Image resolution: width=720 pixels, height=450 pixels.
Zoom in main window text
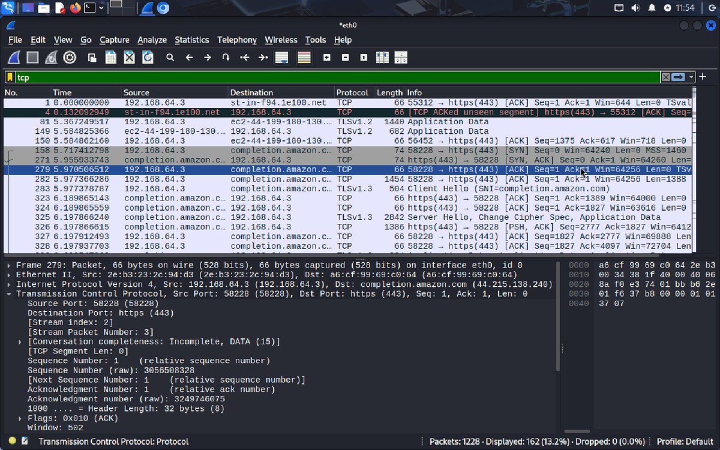326,58
